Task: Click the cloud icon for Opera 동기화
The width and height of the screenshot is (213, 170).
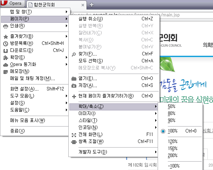Action: point(6,65)
